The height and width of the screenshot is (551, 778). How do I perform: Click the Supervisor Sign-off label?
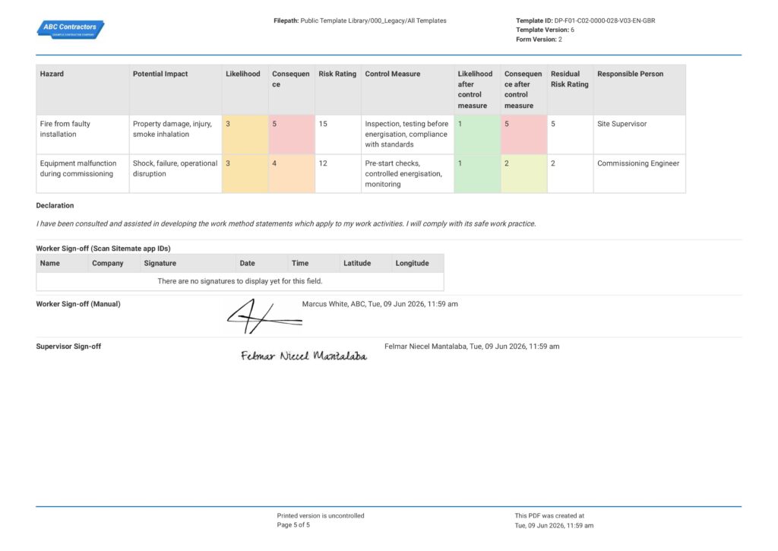click(x=68, y=347)
